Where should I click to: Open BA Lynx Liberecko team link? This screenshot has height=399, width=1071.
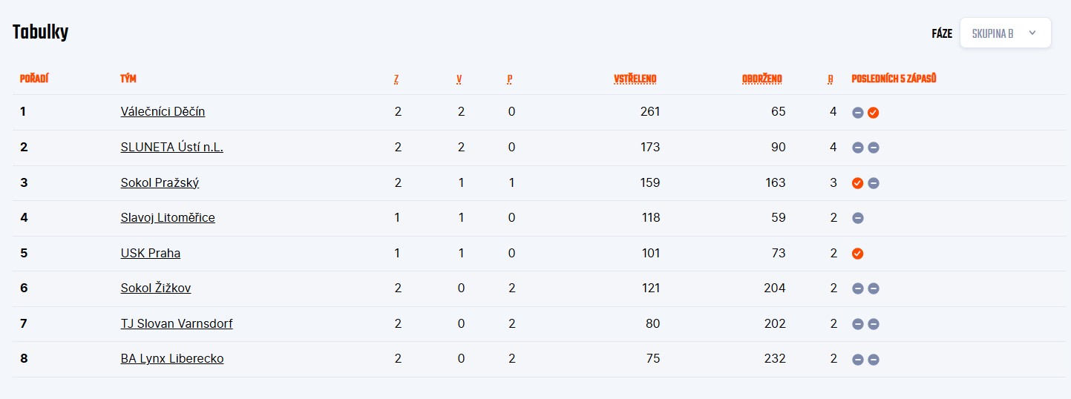pos(172,359)
